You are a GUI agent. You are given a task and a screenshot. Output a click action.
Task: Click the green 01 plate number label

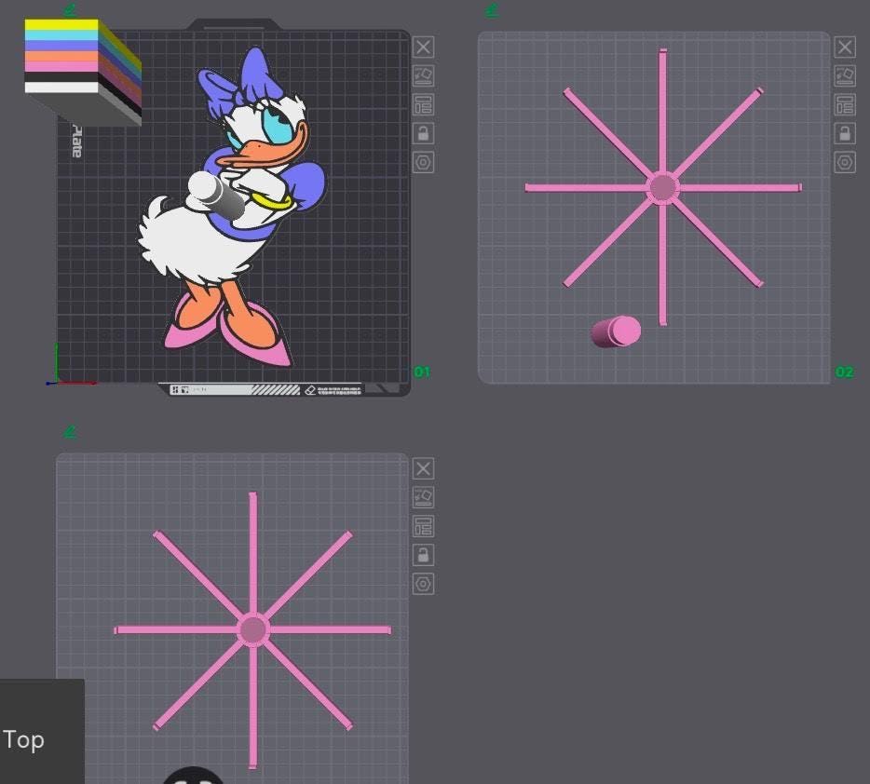click(x=422, y=372)
